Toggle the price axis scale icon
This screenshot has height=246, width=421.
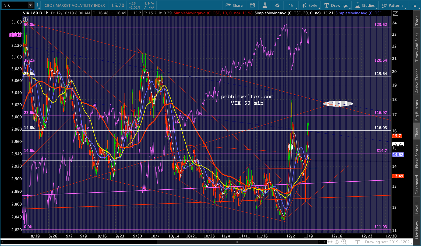point(396,13)
